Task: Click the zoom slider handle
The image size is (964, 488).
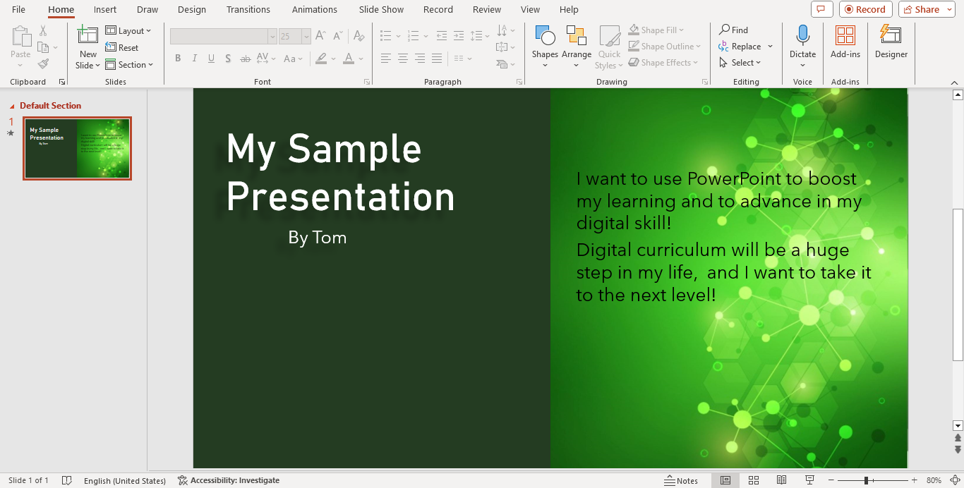Action: (x=866, y=480)
